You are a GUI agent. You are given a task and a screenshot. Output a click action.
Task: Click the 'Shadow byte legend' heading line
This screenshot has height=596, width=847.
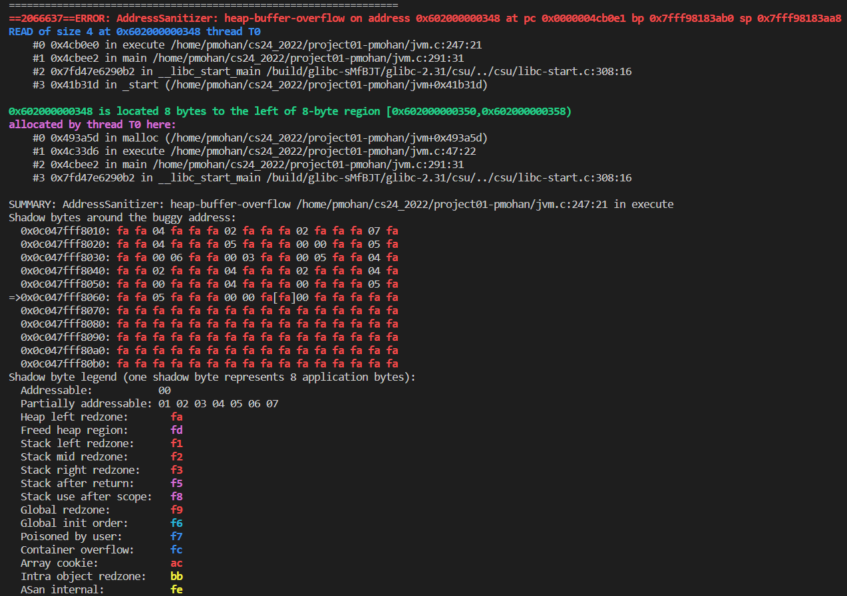pyautogui.click(x=212, y=377)
